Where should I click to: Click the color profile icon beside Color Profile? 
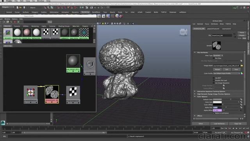coord(242,73)
